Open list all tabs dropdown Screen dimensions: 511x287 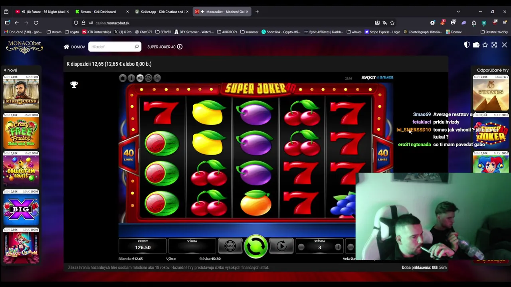(x=458, y=12)
